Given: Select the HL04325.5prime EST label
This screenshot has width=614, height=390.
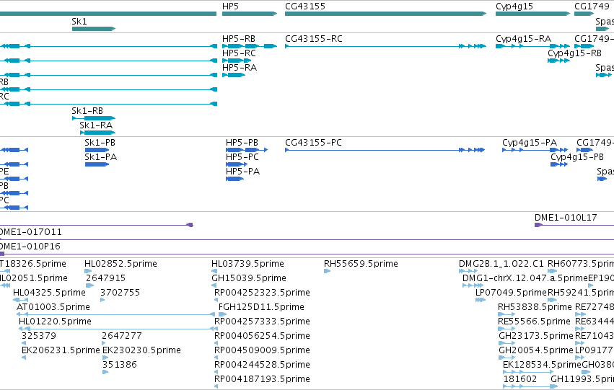Looking at the screenshot, I should click(x=49, y=293).
